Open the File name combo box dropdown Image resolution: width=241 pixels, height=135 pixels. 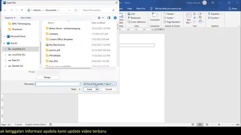coord(79,84)
